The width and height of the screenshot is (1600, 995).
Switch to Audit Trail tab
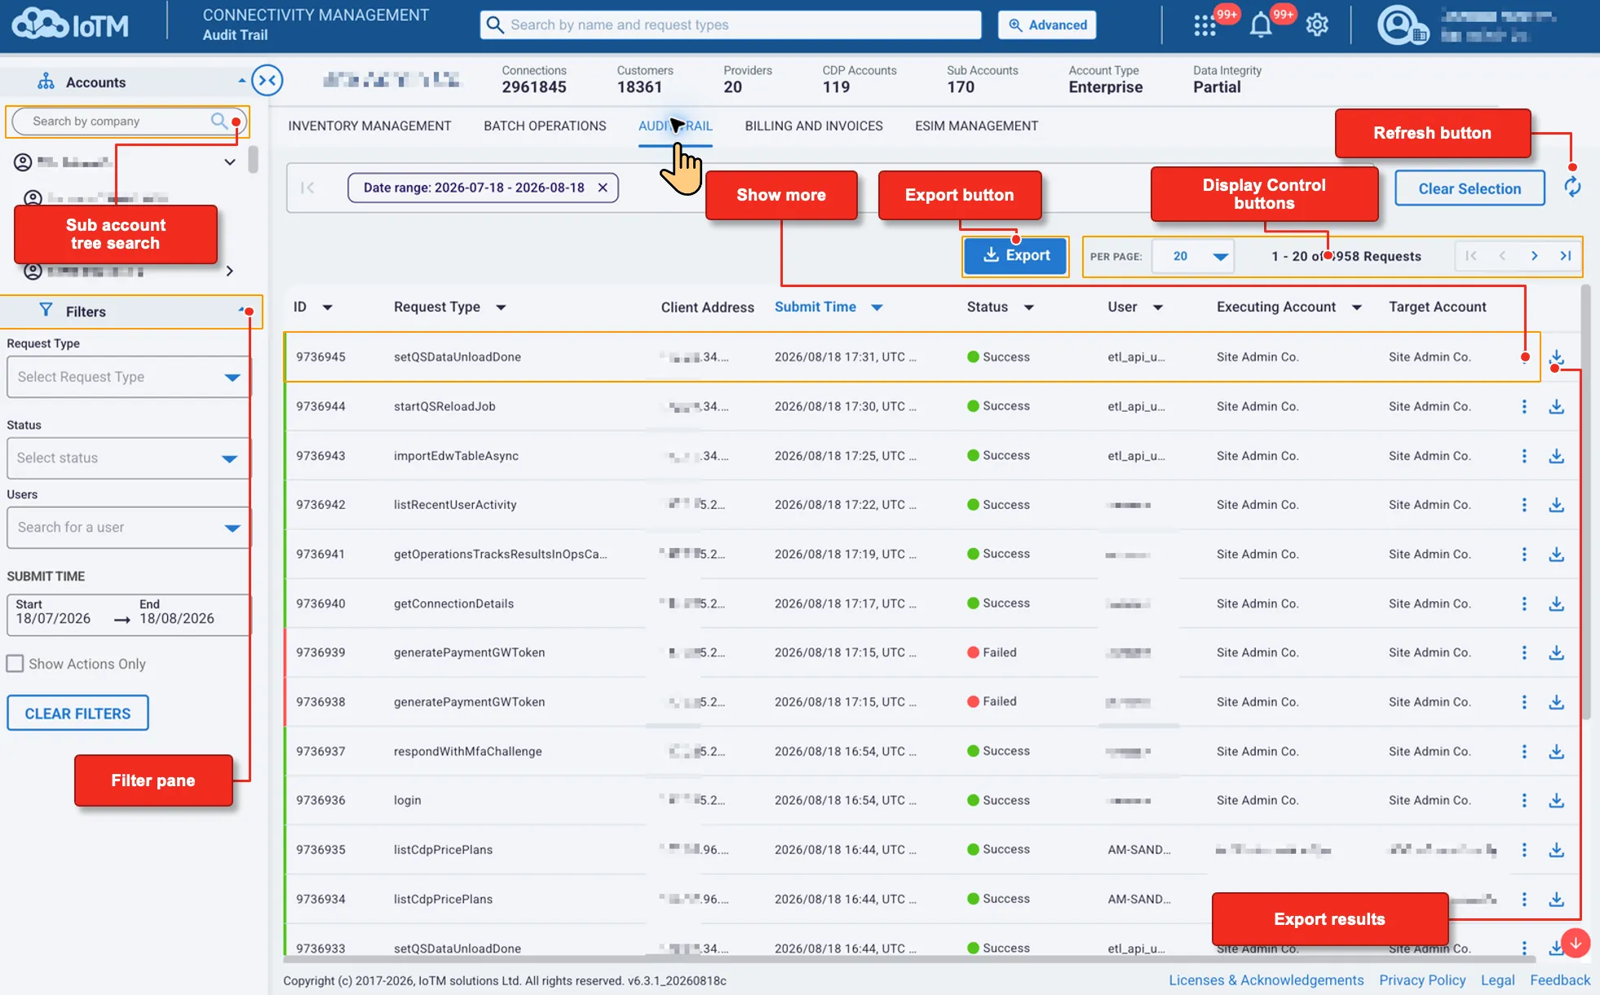pos(675,126)
